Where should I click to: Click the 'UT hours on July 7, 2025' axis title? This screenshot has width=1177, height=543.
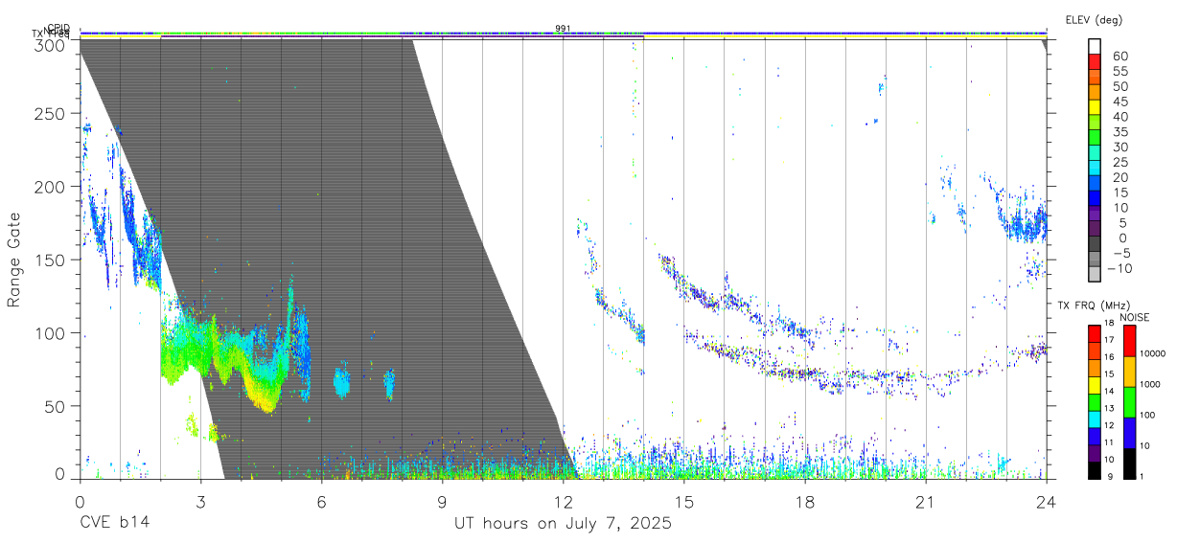563,524
